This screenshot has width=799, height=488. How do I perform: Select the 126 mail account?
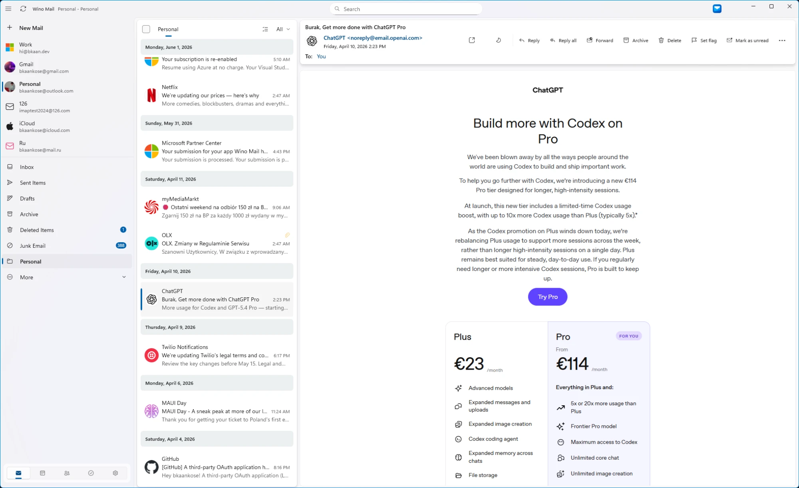67,107
